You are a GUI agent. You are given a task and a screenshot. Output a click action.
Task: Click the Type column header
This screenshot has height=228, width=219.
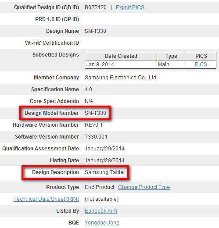(171, 56)
